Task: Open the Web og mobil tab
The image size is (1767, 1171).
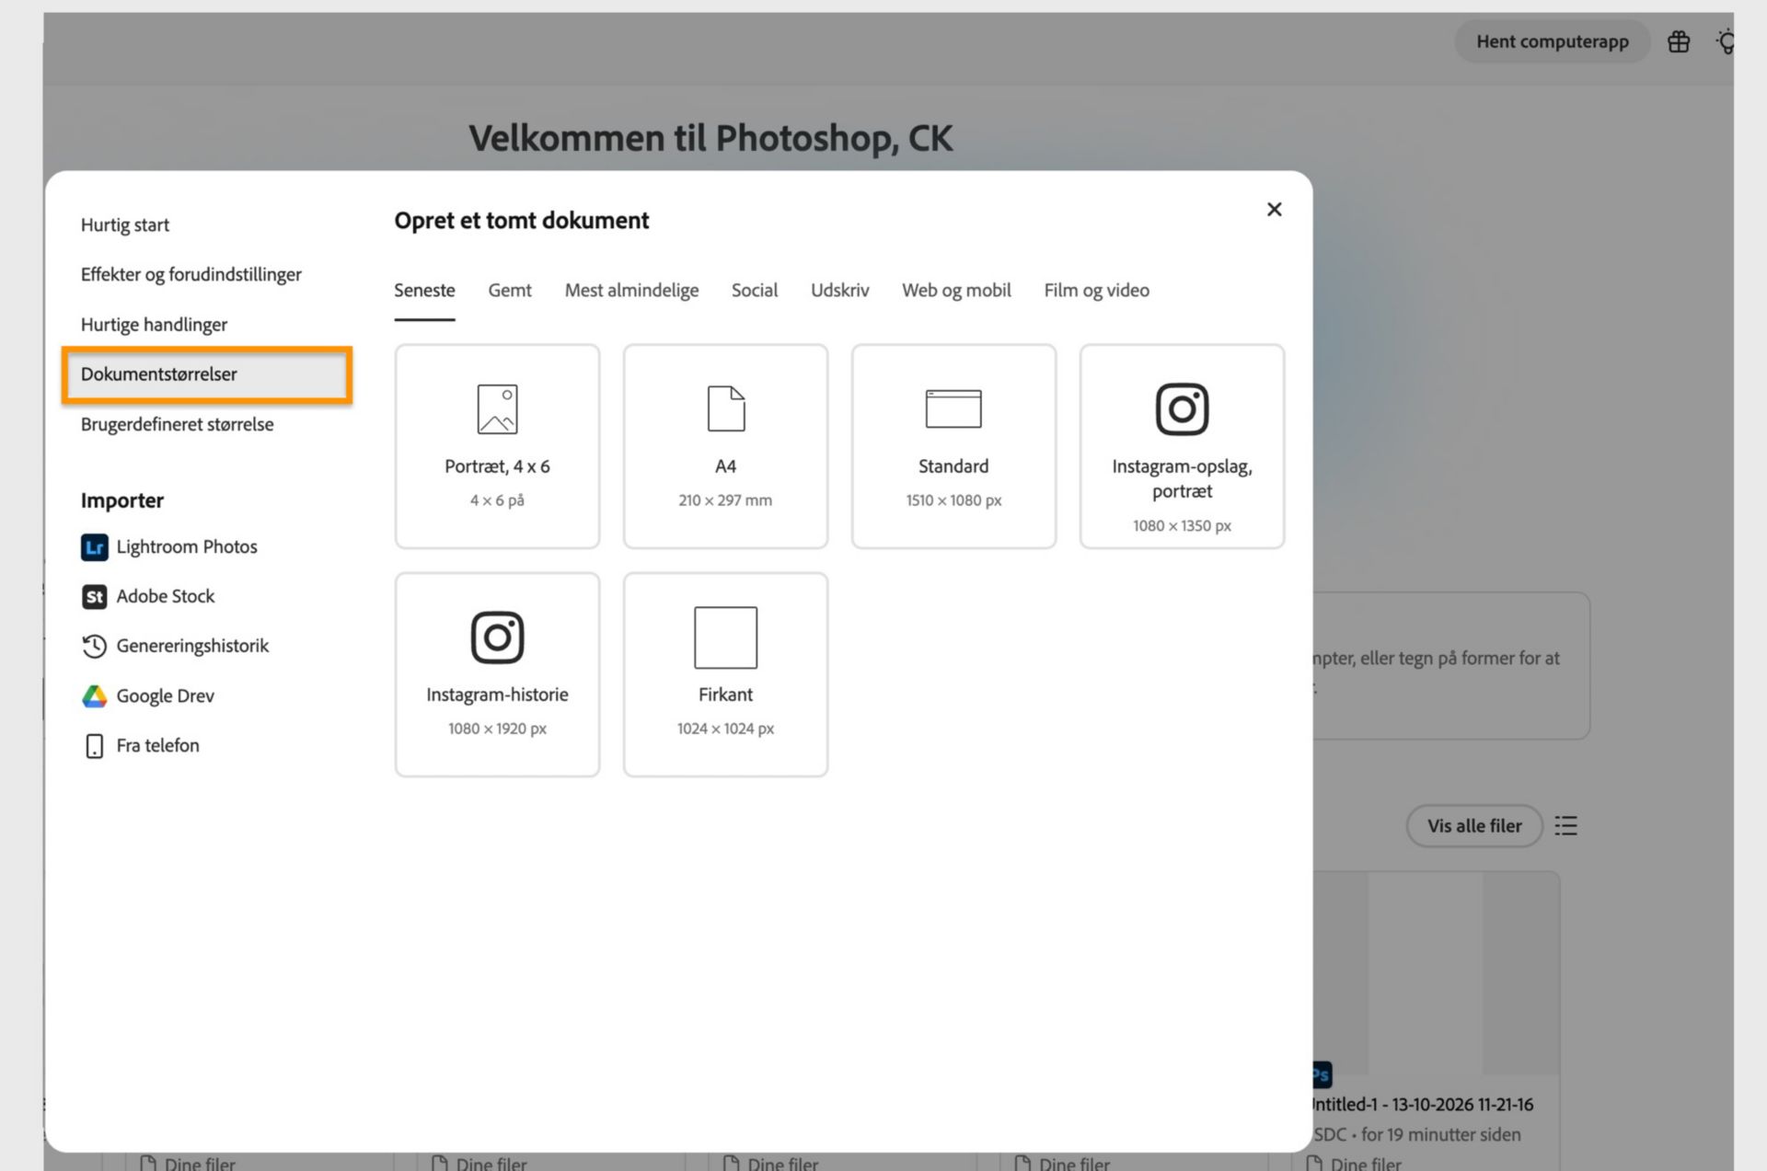Action: [956, 291]
